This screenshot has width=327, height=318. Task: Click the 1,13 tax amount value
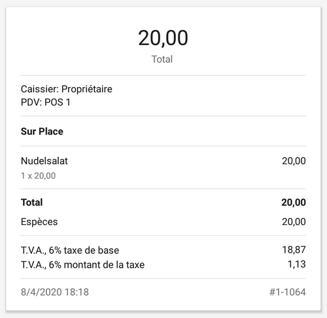pyautogui.click(x=297, y=264)
